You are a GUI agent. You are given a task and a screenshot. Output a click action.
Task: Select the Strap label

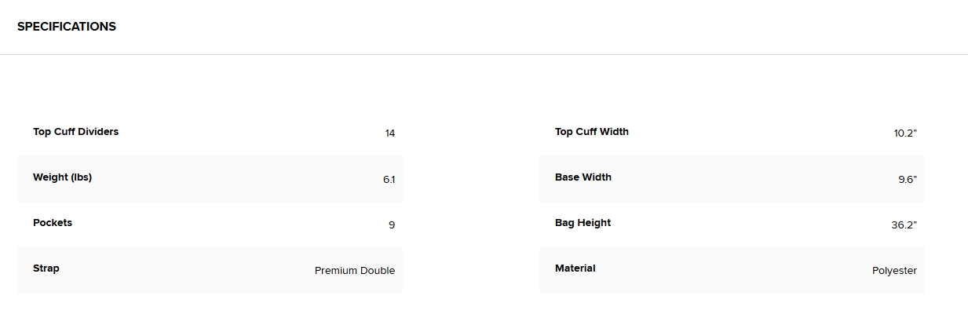pos(46,268)
